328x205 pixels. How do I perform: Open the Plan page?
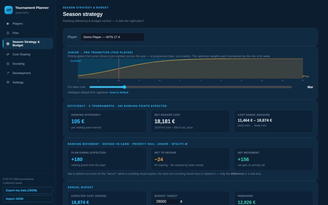[28, 33]
